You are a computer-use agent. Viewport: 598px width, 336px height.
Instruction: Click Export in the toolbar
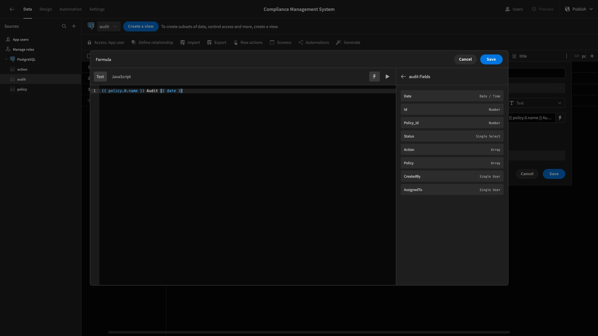[x=217, y=43]
